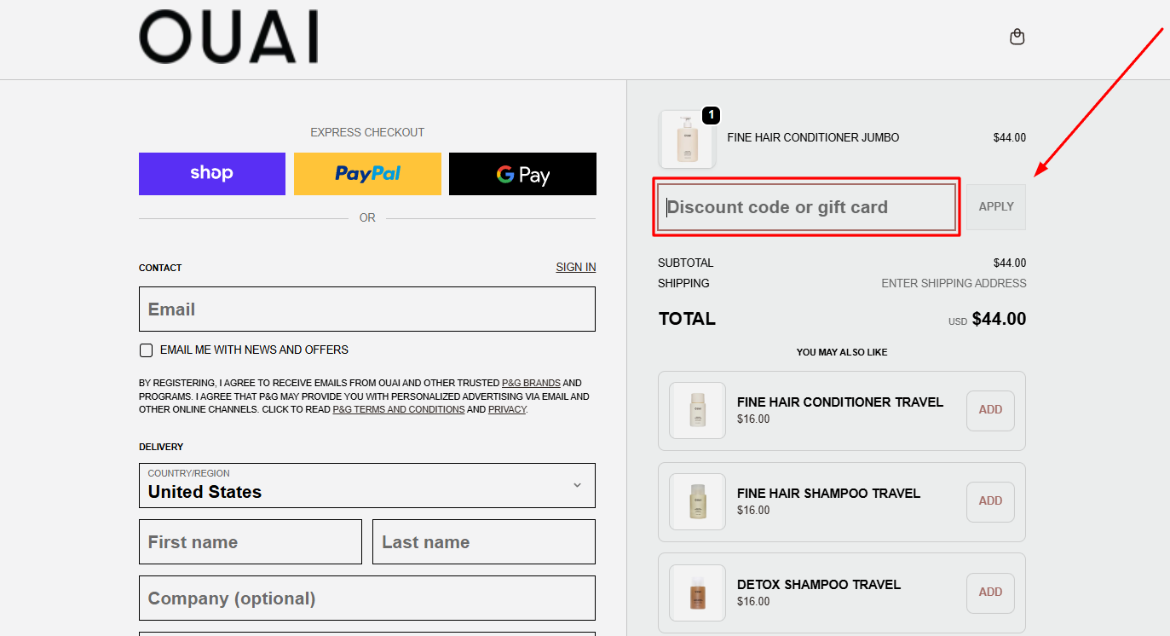
Task: Click the Enter Shipping Address text
Action: pyautogui.click(x=954, y=283)
